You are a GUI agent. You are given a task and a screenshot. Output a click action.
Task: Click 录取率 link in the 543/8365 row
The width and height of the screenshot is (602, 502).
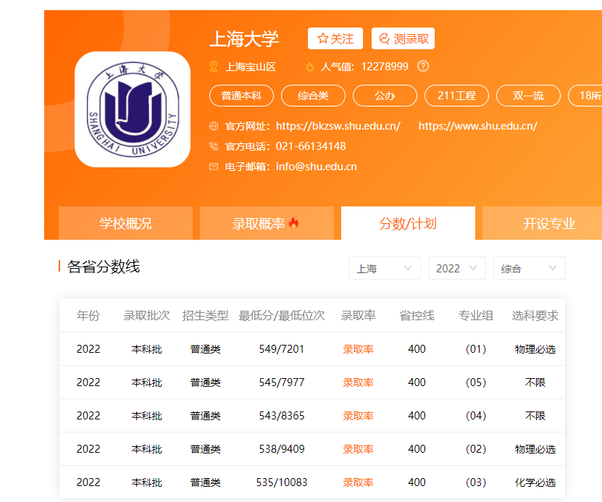click(x=358, y=416)
